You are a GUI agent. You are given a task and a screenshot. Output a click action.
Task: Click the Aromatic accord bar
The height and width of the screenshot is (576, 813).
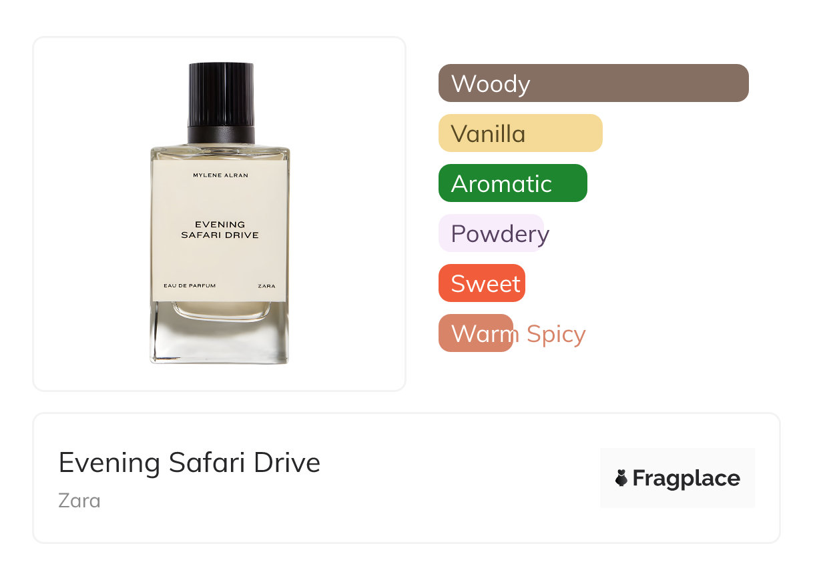[513, 183]
